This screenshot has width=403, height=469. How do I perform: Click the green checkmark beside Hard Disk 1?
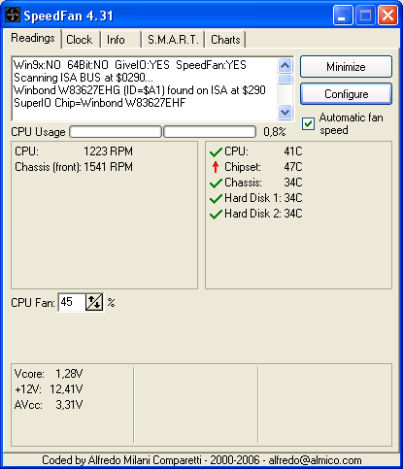pyautogui.click(x=216, y=198)
